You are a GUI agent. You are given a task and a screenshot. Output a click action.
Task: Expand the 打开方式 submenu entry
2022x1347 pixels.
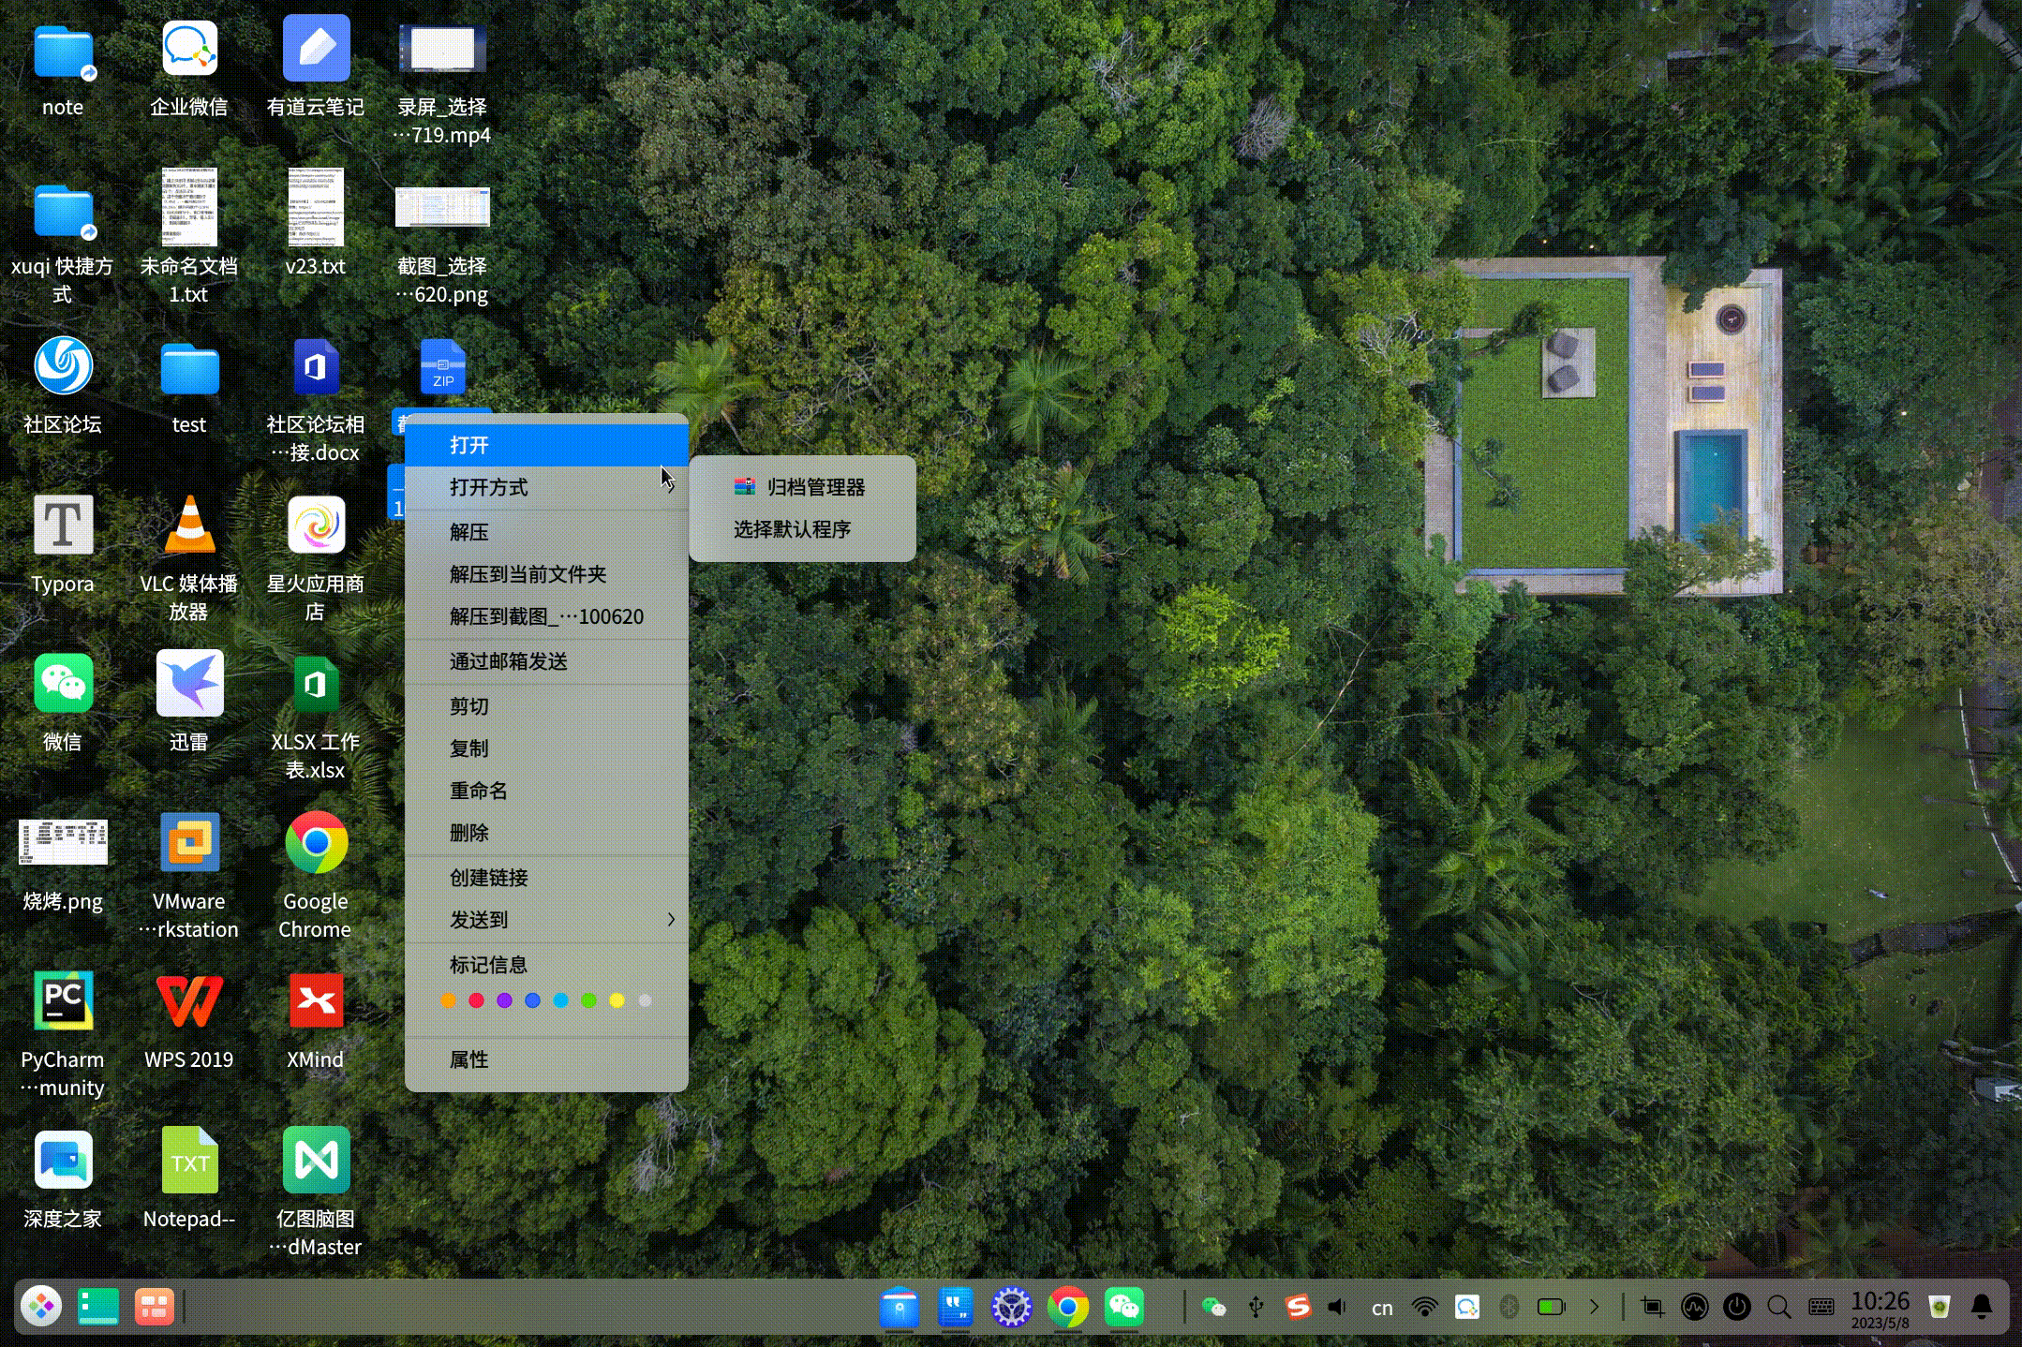(488, 487)
